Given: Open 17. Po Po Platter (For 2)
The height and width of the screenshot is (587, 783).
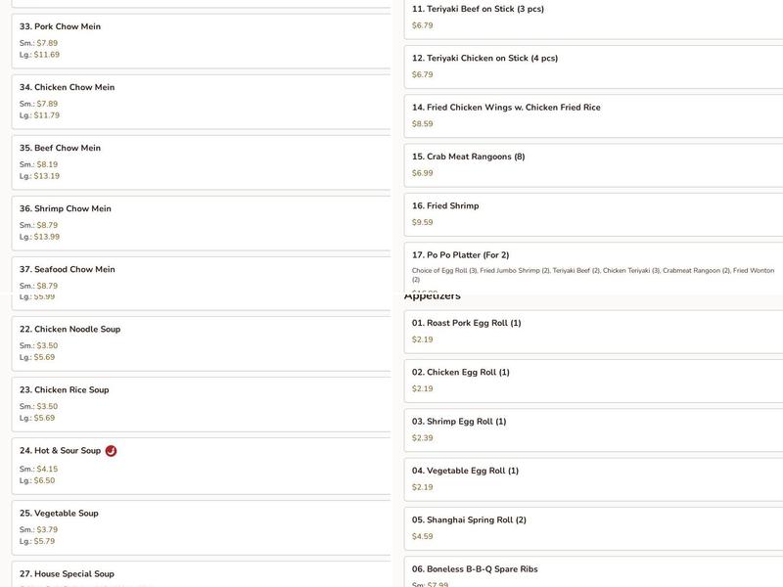Looking at the screenshot, I should pyautogui.click(x=593, y=268).
